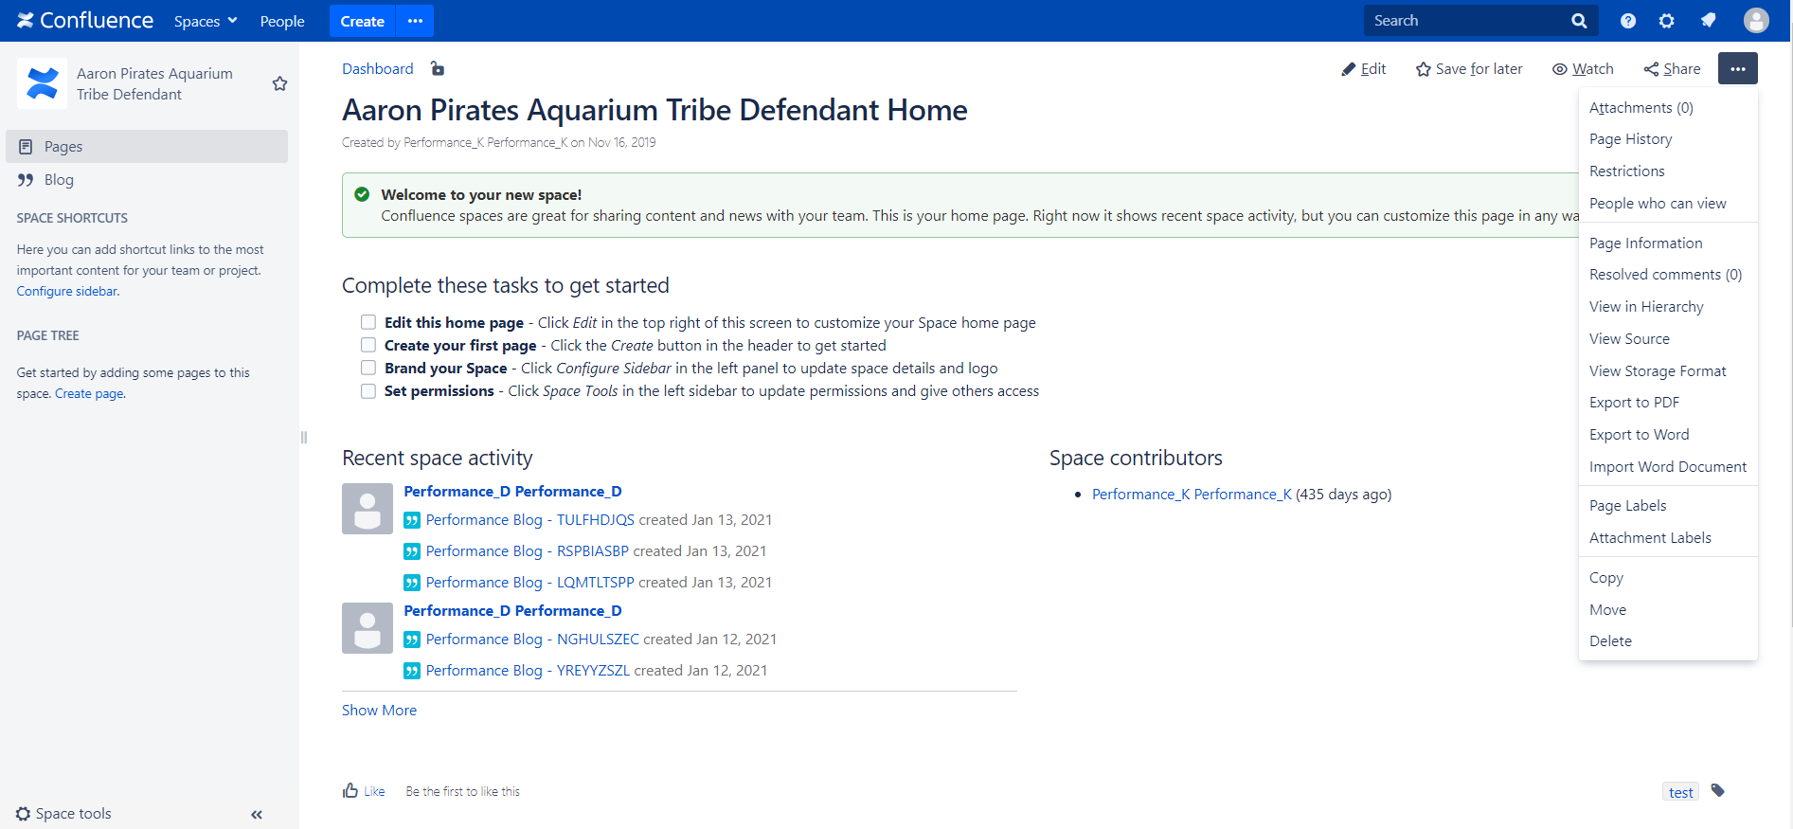Select Copy in the actions menu
The image size is (1793, 829).
(1668, 578)
